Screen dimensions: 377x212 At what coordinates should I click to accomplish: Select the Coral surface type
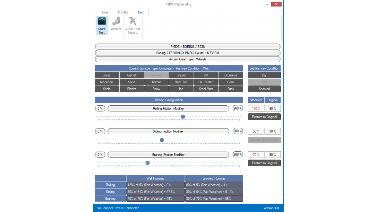231,82
